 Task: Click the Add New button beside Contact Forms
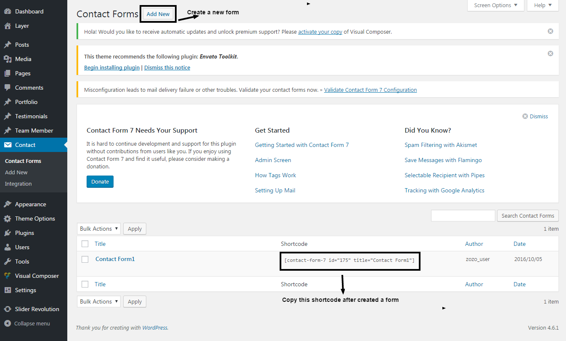pyautogui.click(x=158, y=14)
